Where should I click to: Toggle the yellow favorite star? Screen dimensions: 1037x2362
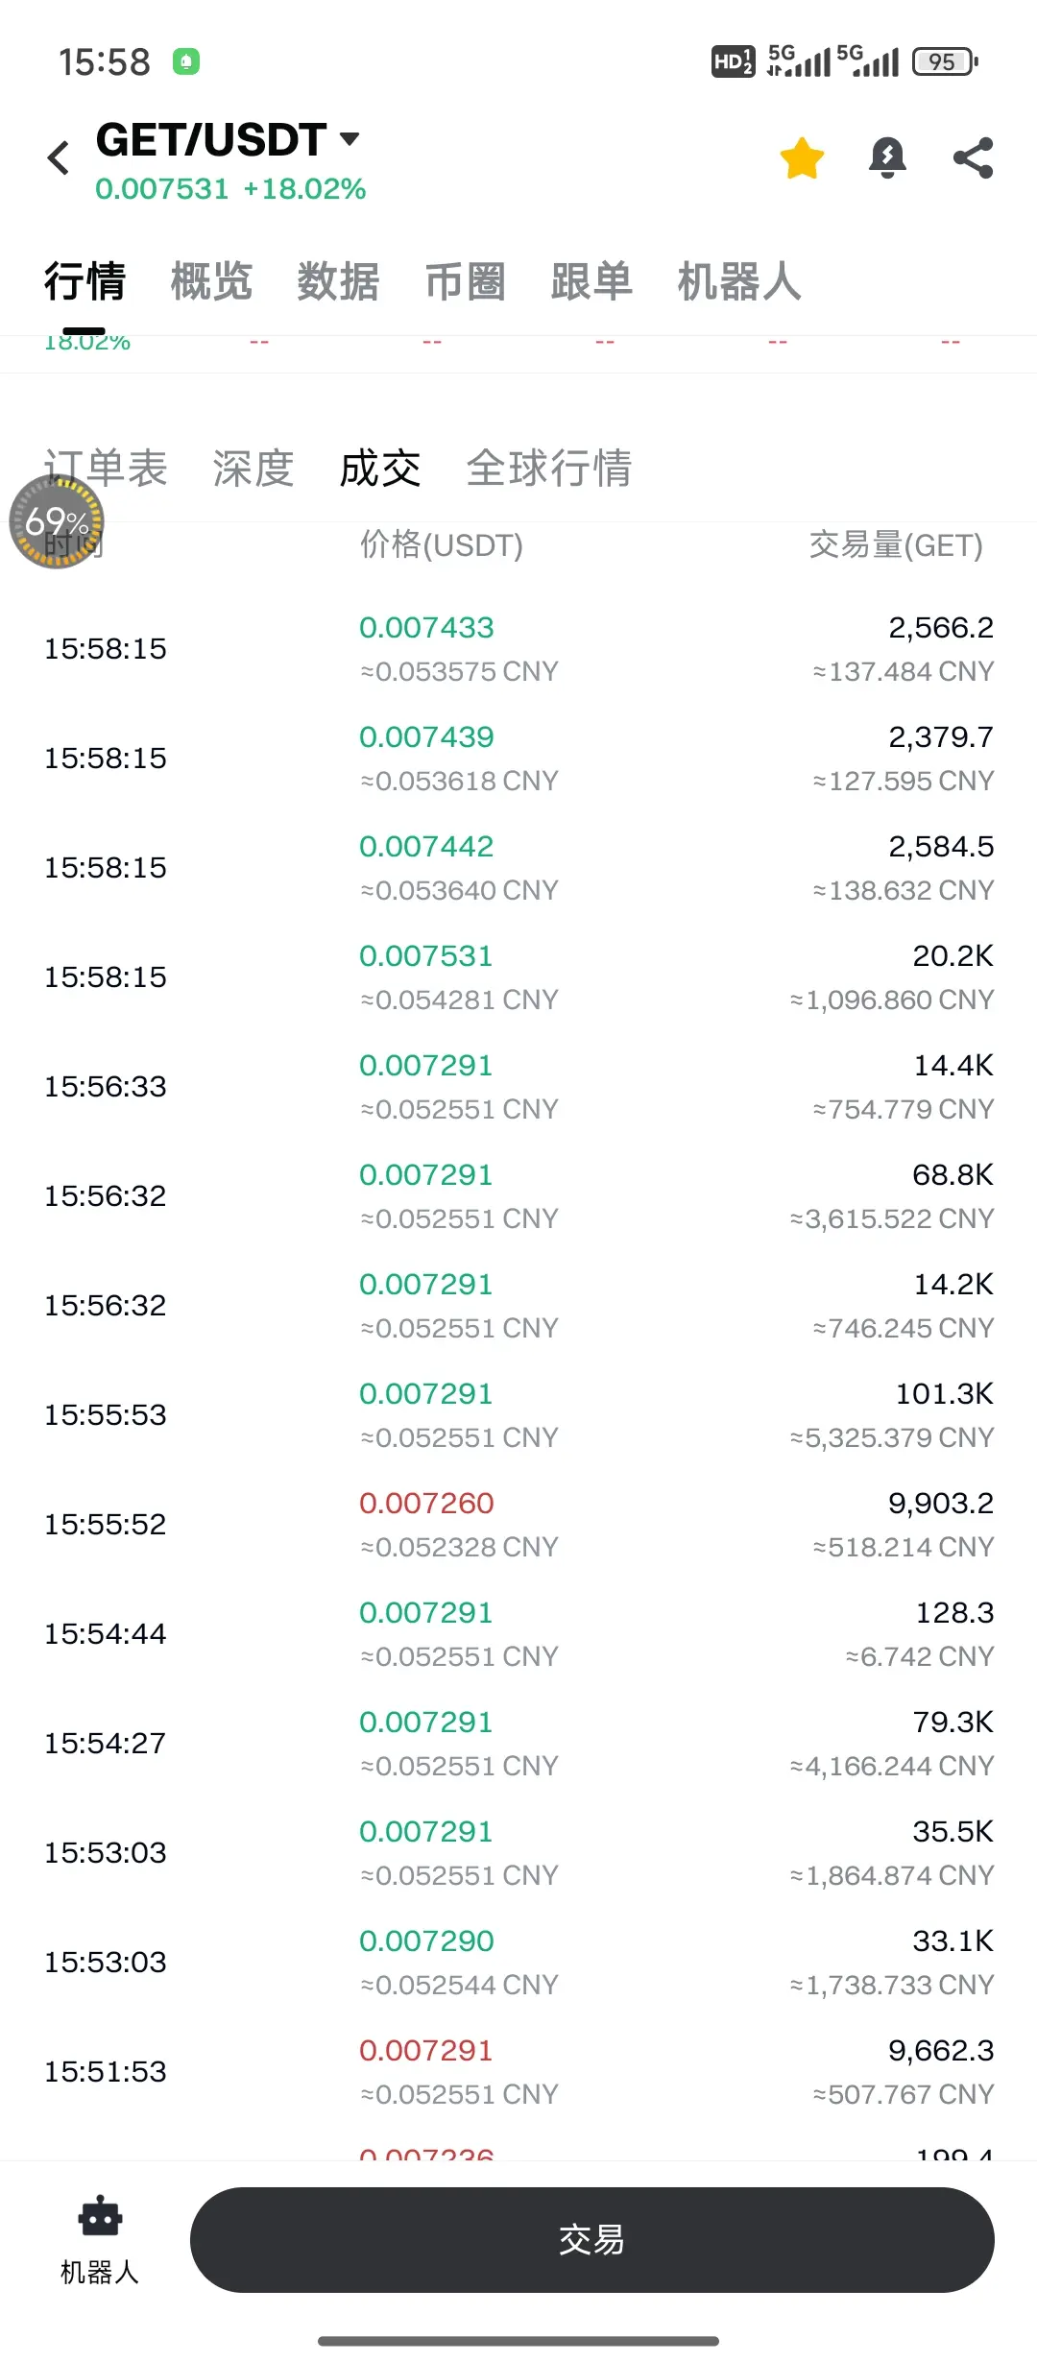coord(802,158)
